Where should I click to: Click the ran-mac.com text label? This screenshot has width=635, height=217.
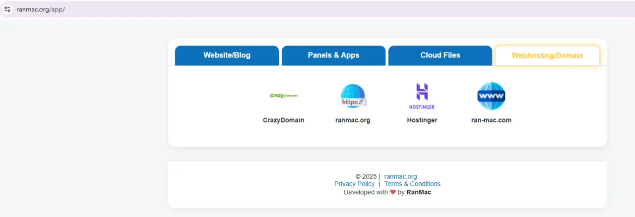click(x=491, y=120)
